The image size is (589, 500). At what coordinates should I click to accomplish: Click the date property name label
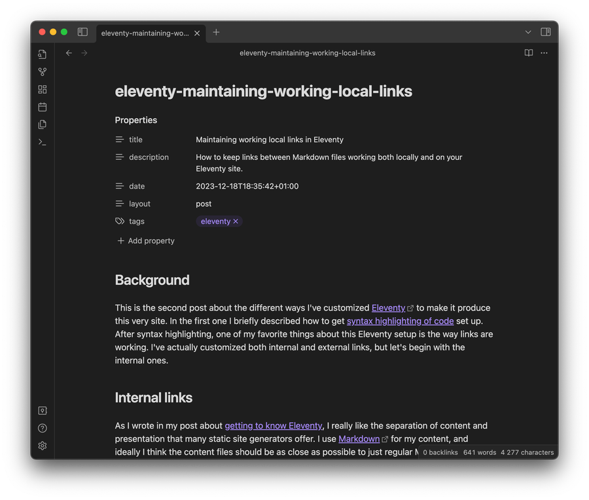coord(137,186)
